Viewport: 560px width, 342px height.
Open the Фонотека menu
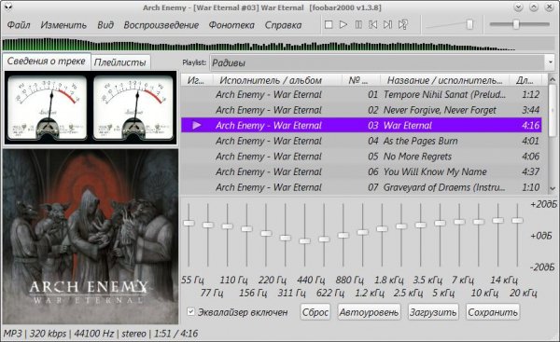point(231,25)
